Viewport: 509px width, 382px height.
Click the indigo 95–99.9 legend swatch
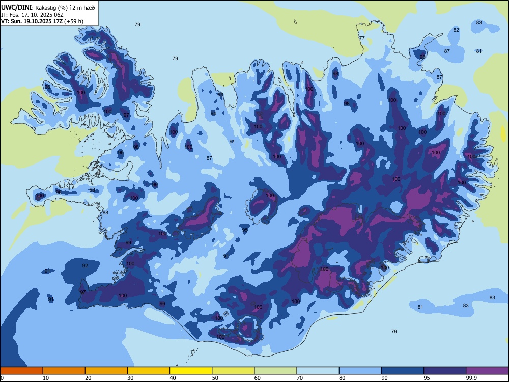445,371
